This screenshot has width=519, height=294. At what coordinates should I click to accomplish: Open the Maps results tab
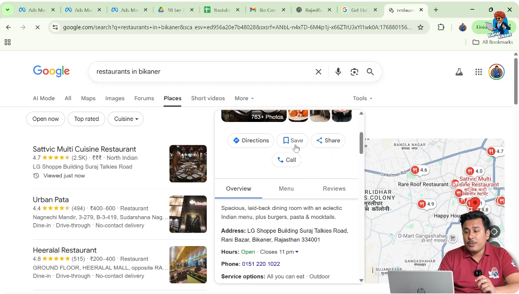point(88,98)
